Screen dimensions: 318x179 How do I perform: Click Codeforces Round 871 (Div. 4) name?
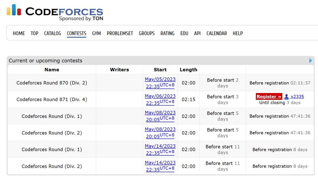pyautogui.click(x=52, y=99)
